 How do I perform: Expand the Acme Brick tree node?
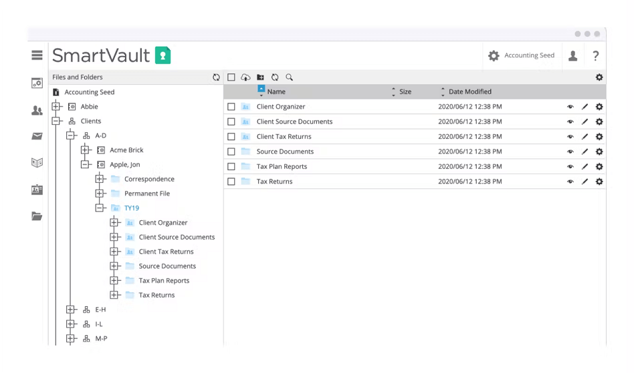click(85, 150)
